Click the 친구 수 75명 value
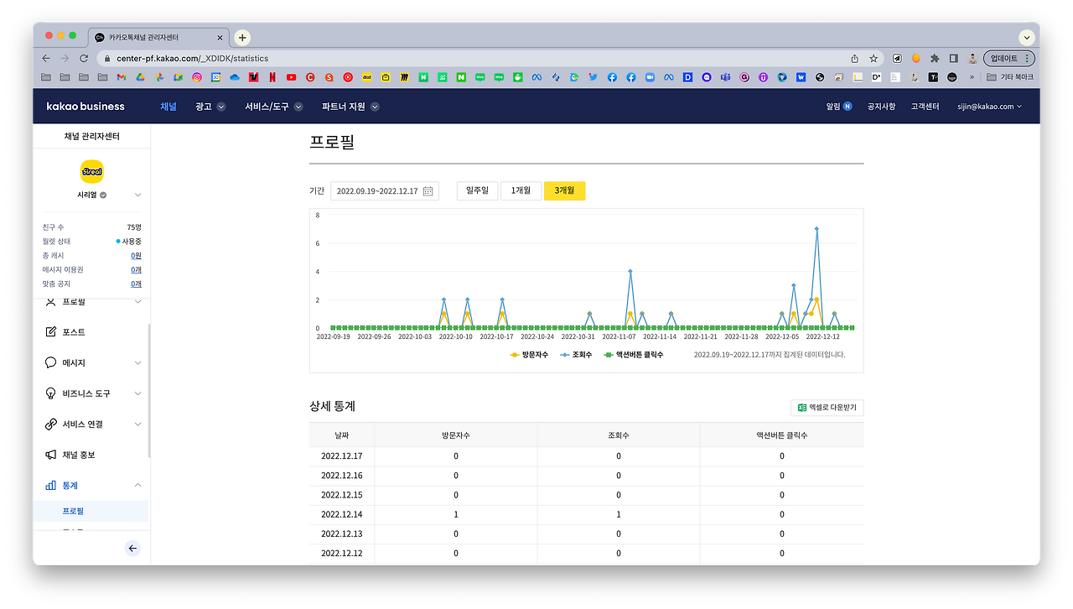Image resolution: width=1073 pixels, height=609 pixels. click(x=134, y=227)
